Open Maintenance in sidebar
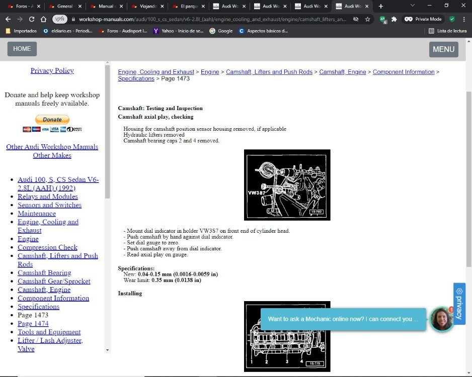This screenshot has width=472, height=377. (36, 213)
